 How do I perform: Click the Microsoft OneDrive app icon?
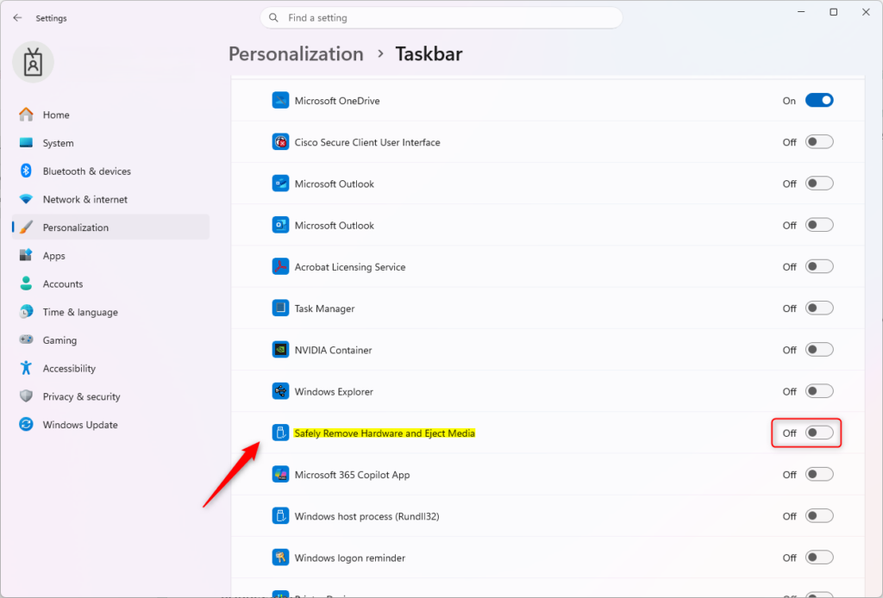280,100
